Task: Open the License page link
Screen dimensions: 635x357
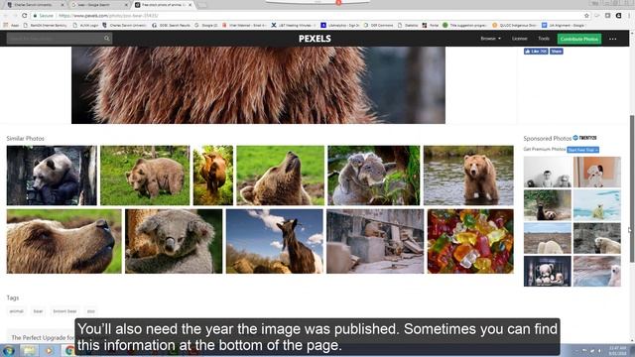Action: (519, 39)
